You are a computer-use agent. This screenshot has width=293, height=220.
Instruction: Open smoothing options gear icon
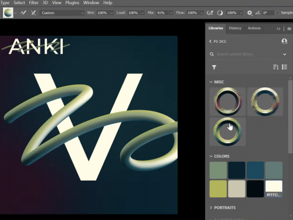[250, 13]
